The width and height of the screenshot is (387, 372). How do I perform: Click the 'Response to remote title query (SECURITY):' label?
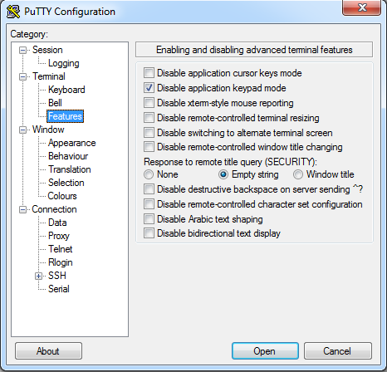[230, 162]
